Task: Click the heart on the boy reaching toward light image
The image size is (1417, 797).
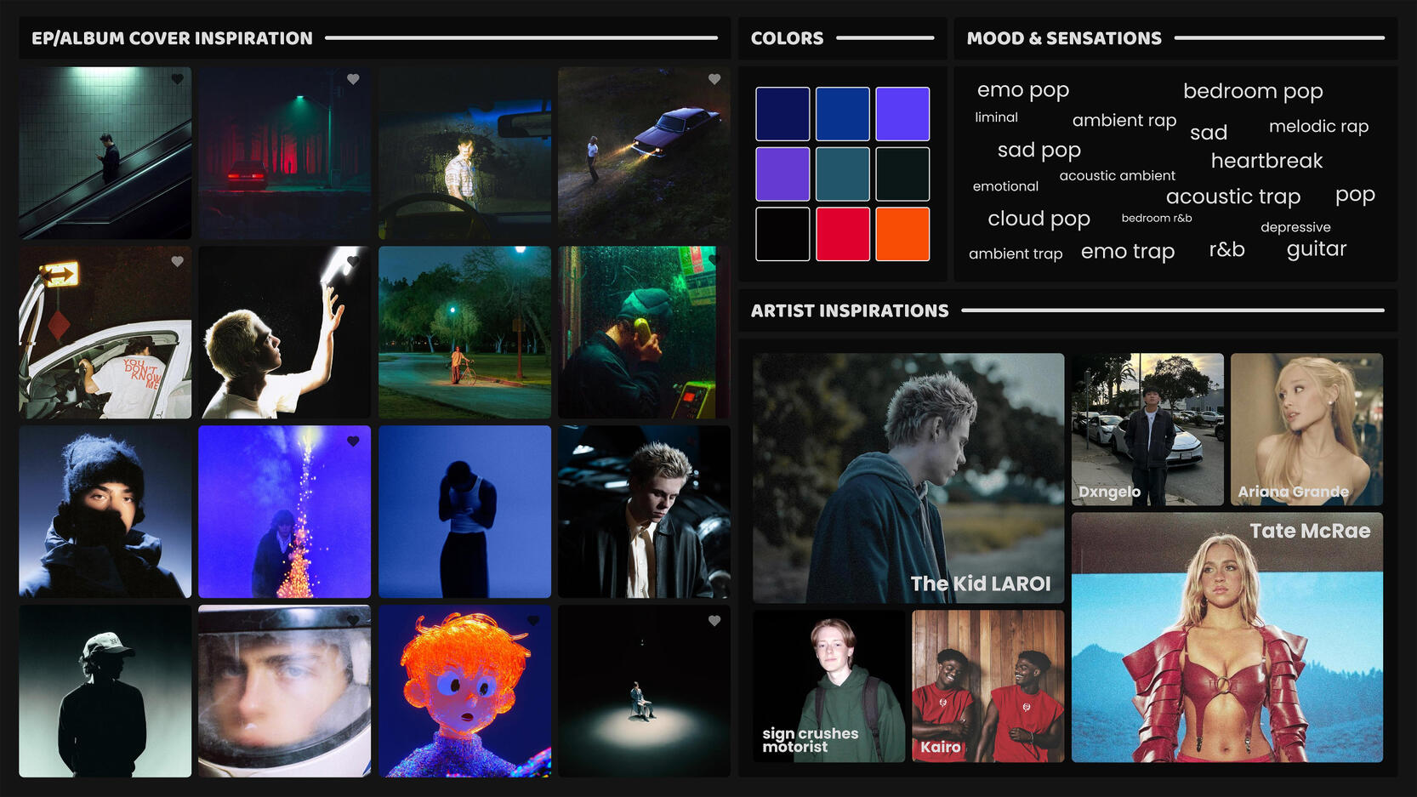Action: pos(355,261)
